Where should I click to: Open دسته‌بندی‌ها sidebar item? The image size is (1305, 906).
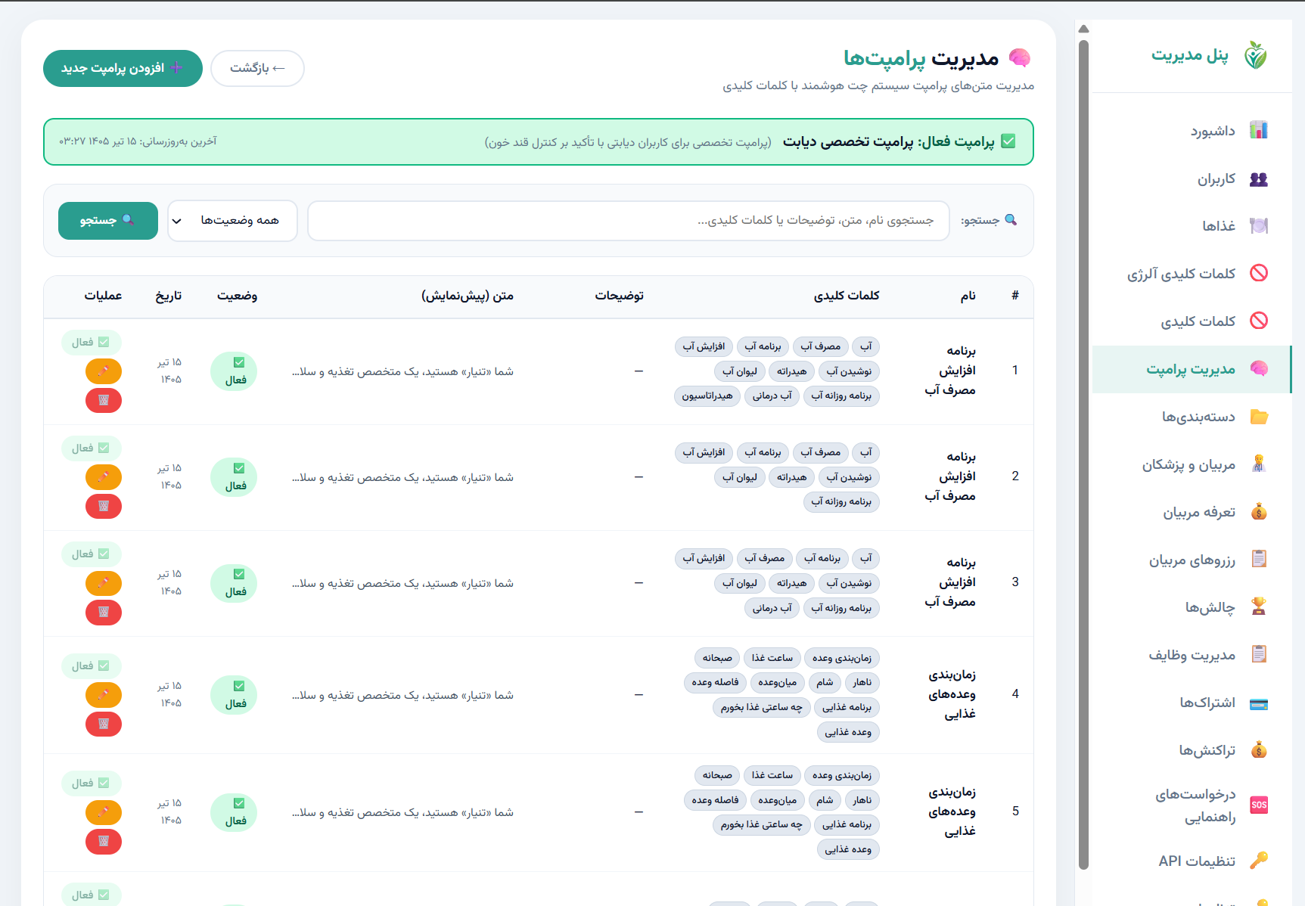coord(1192,417)
